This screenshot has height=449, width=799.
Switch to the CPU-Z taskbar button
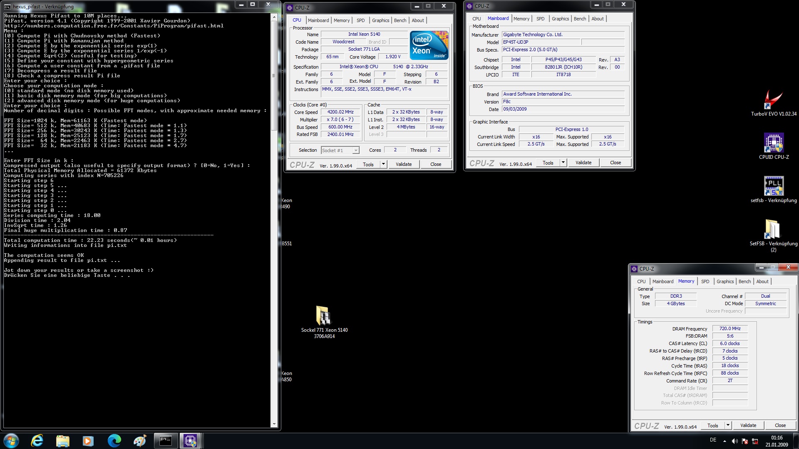coord(191,441)
